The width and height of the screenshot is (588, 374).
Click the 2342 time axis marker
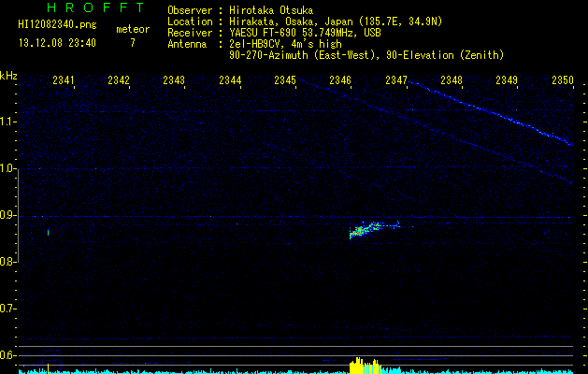click(119, 80)
